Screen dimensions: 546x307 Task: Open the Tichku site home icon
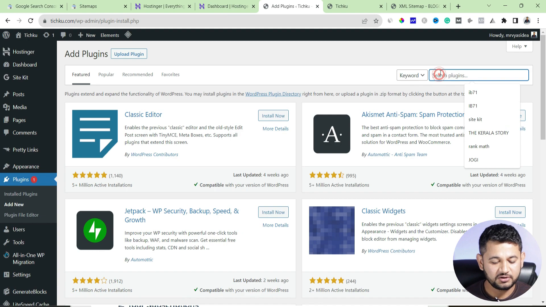pos(26,35)
